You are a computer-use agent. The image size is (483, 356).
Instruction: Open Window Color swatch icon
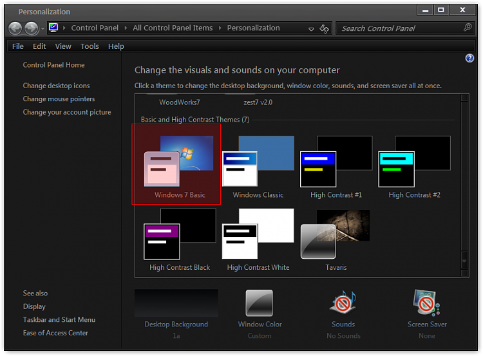pos(259,303)
